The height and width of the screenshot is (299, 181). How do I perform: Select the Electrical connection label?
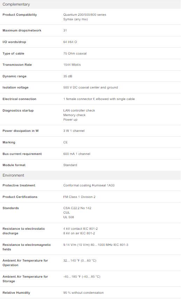click(x=19, y=99)
